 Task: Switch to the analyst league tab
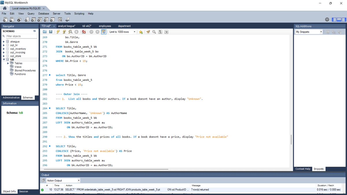click(67, 26)
